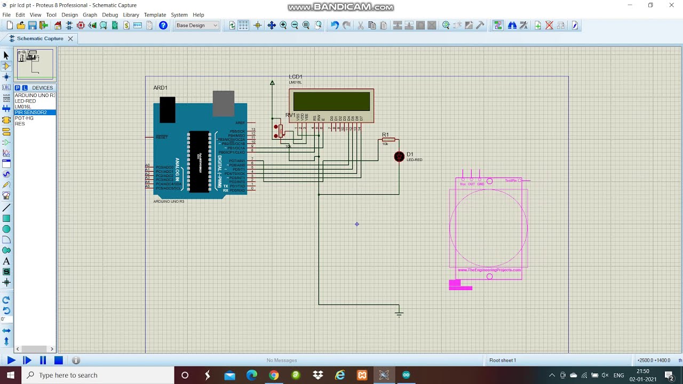Toggle the grid display button

(244, 26)
